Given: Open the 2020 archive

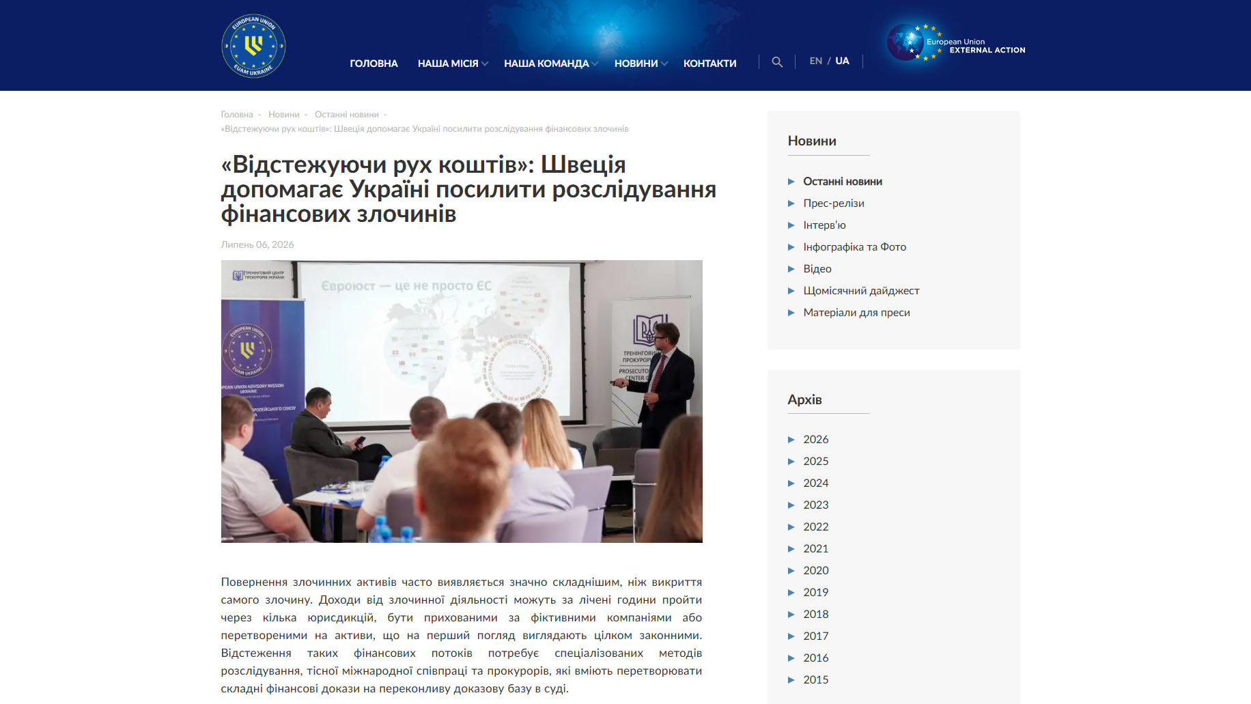Looking at the screenshot, I should (x=816, y=571).
